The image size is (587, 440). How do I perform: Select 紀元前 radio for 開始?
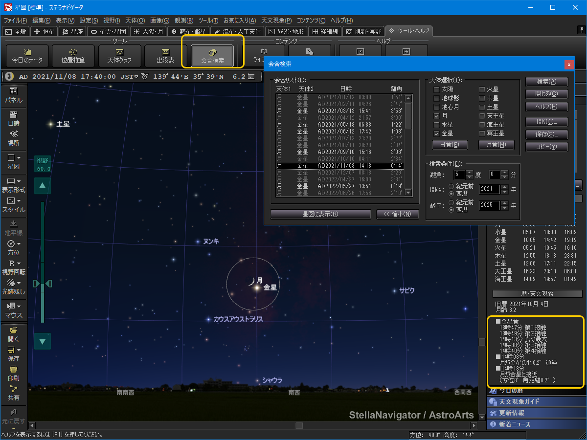click(x=451, y=186)
